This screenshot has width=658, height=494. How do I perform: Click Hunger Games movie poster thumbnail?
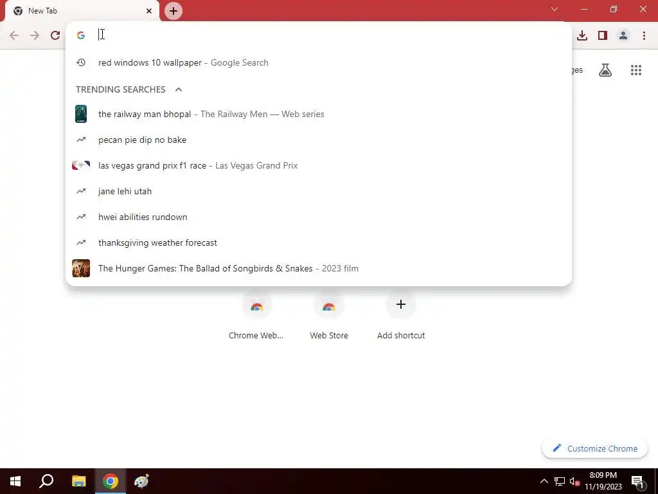point(81,268)
